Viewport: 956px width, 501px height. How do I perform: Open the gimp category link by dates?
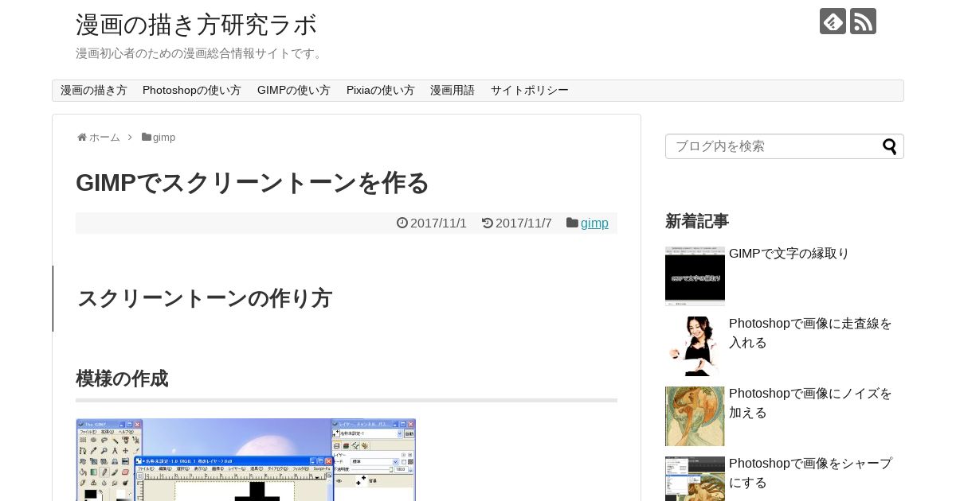[594, 223]
